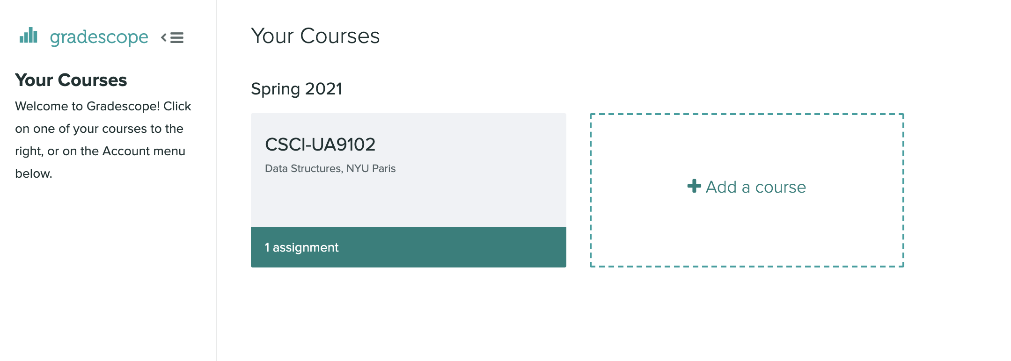Screen dimensions: 1011x361
Task: Click the dashed Add a course box area
Action: click(747, 190)
